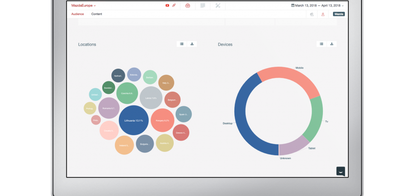Open the date range picker
The width and height of the screenshot is (411, 196).
[319, 5]
